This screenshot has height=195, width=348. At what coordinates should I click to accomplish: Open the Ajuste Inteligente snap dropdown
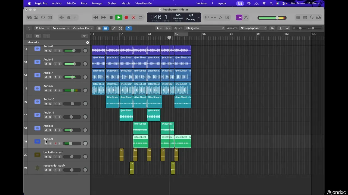click(204, 28)
